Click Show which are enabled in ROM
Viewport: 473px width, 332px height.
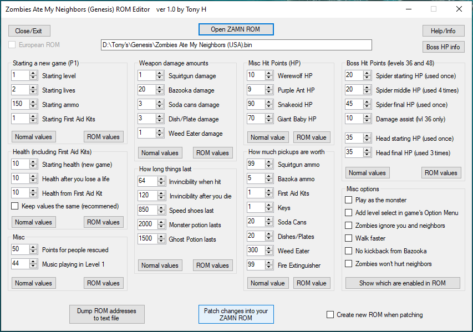click(x=402, y=283)
